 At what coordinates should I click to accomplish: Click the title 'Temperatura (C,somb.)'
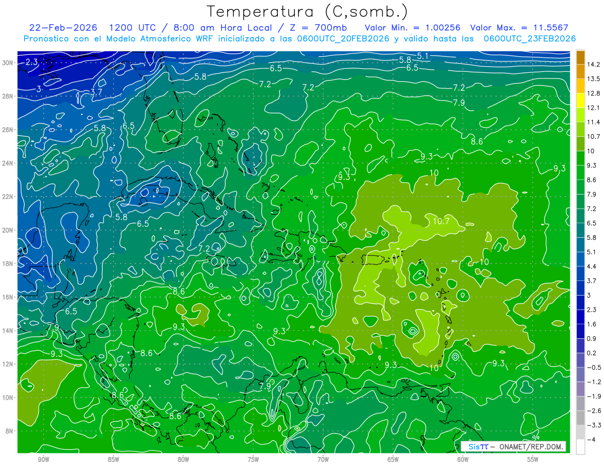point(308,12)
